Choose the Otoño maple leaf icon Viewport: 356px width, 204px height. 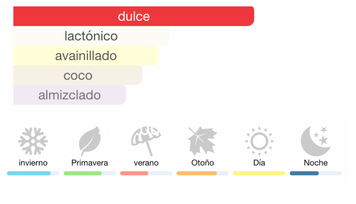pyautogui.click(x=202, y=141)
